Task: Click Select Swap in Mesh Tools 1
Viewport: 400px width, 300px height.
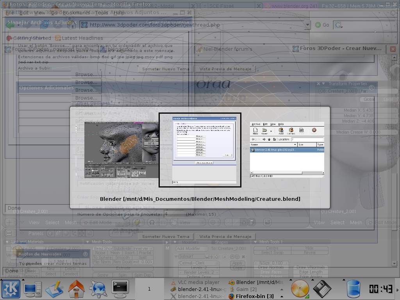Action: (272, 252)
